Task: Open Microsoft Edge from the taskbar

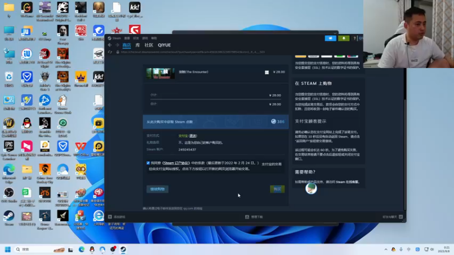Action: (81, 249)
